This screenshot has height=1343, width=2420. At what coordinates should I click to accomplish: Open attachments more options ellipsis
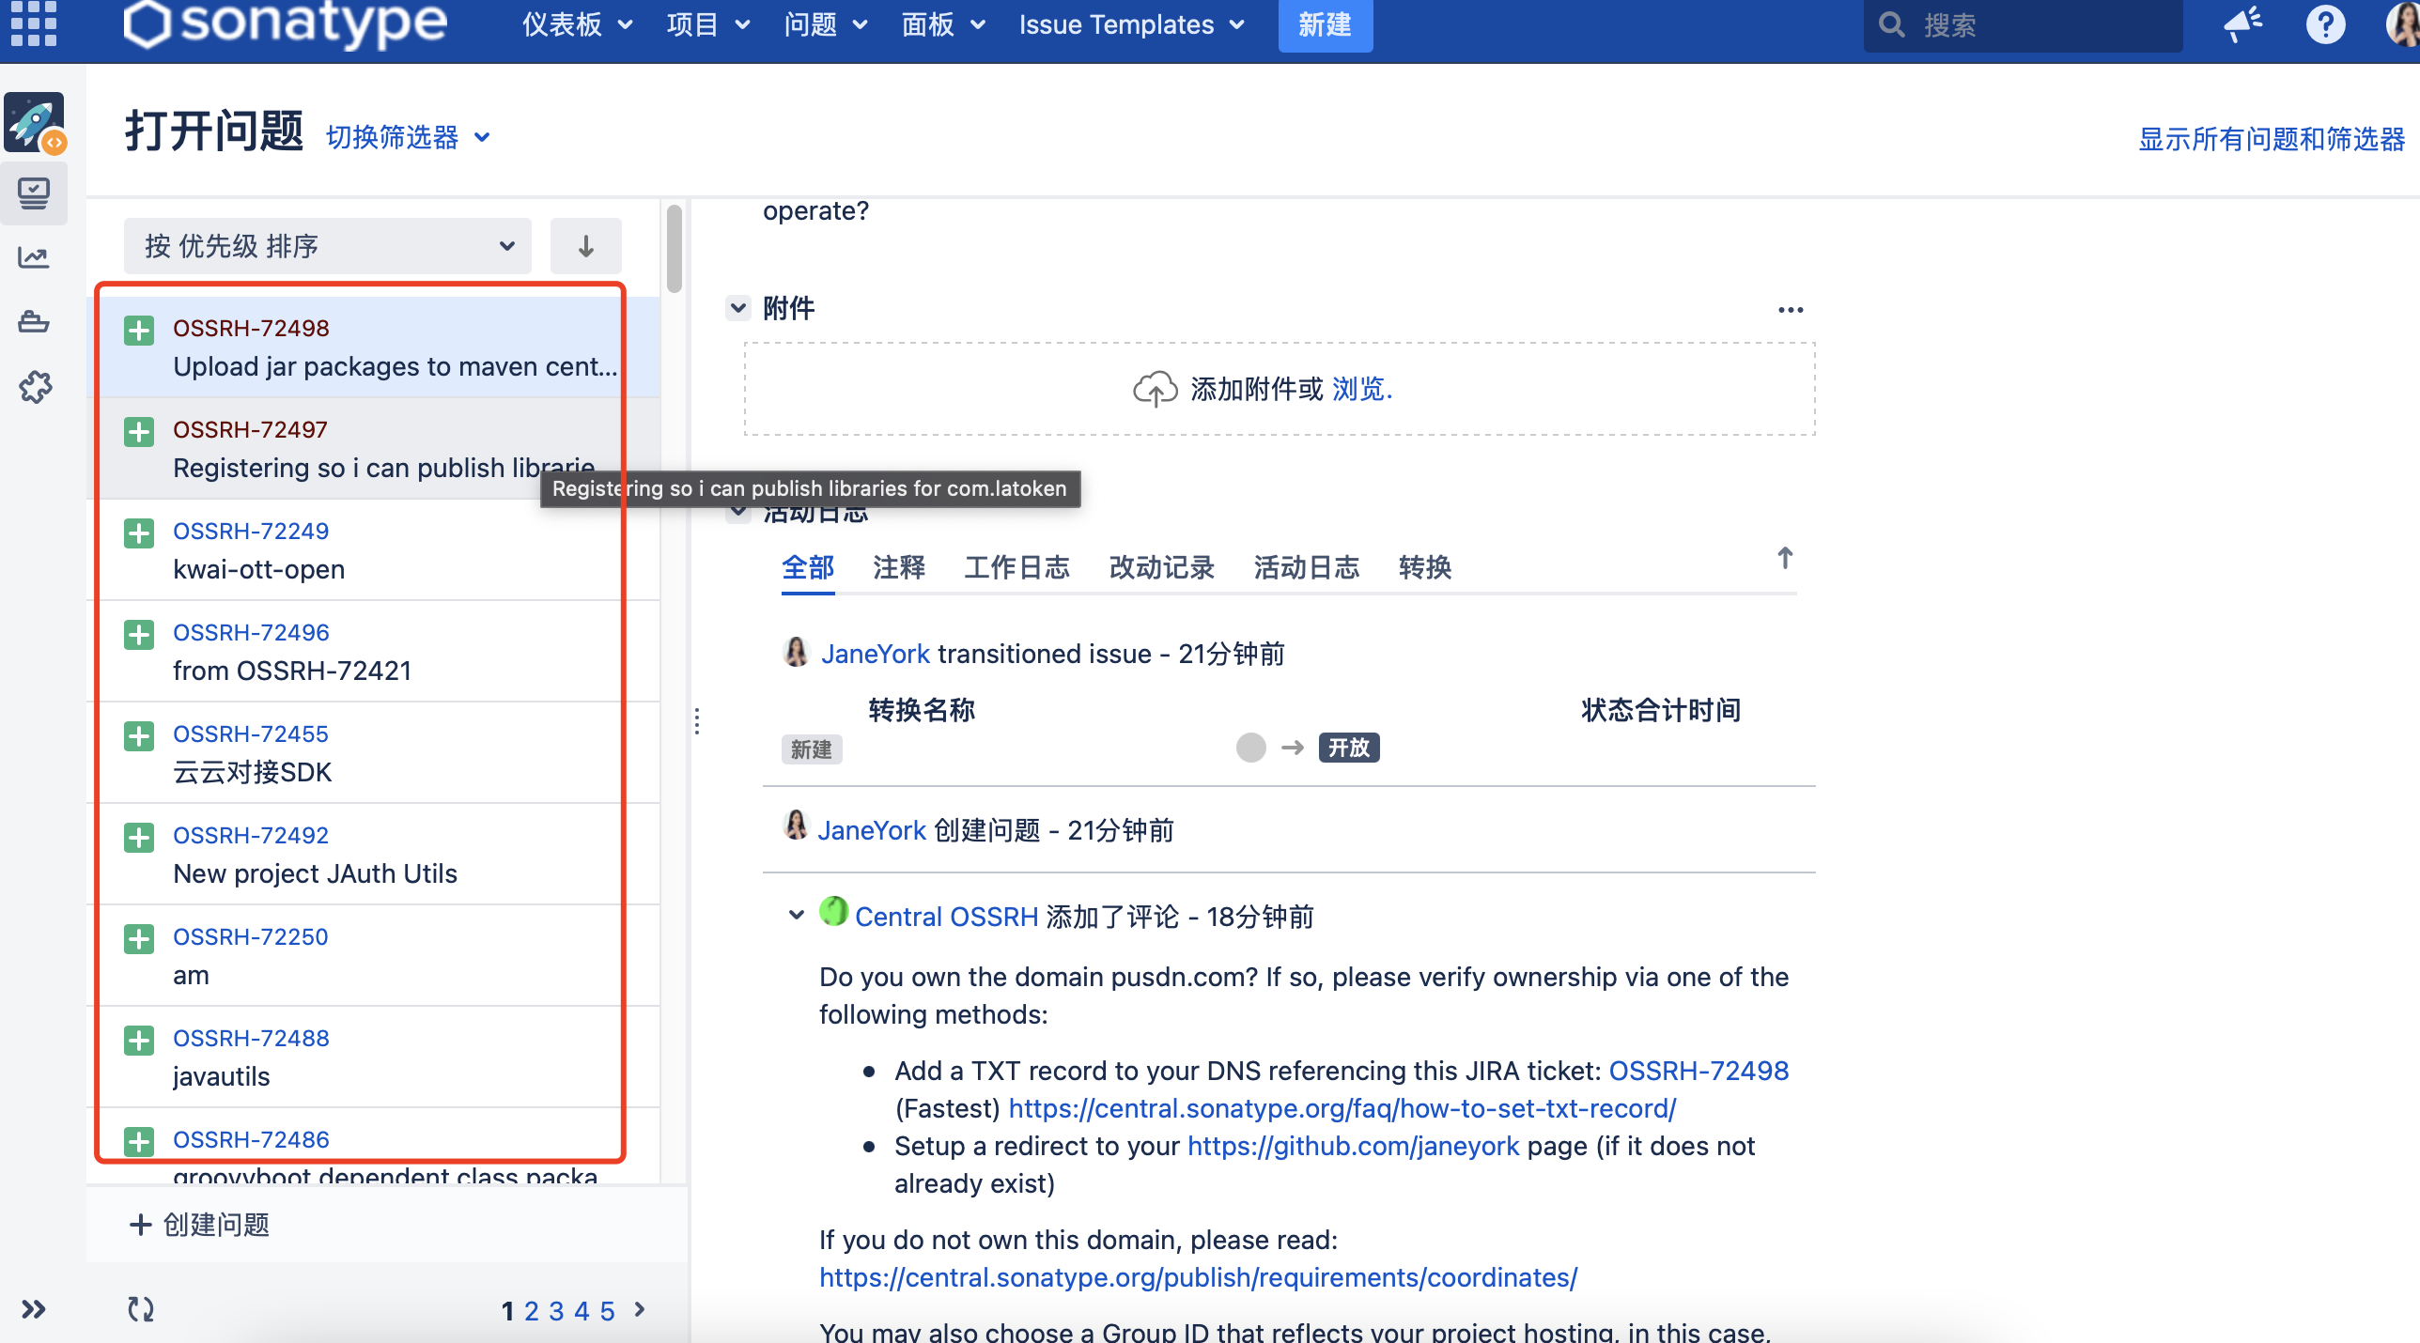click(x=1791, y=310)
